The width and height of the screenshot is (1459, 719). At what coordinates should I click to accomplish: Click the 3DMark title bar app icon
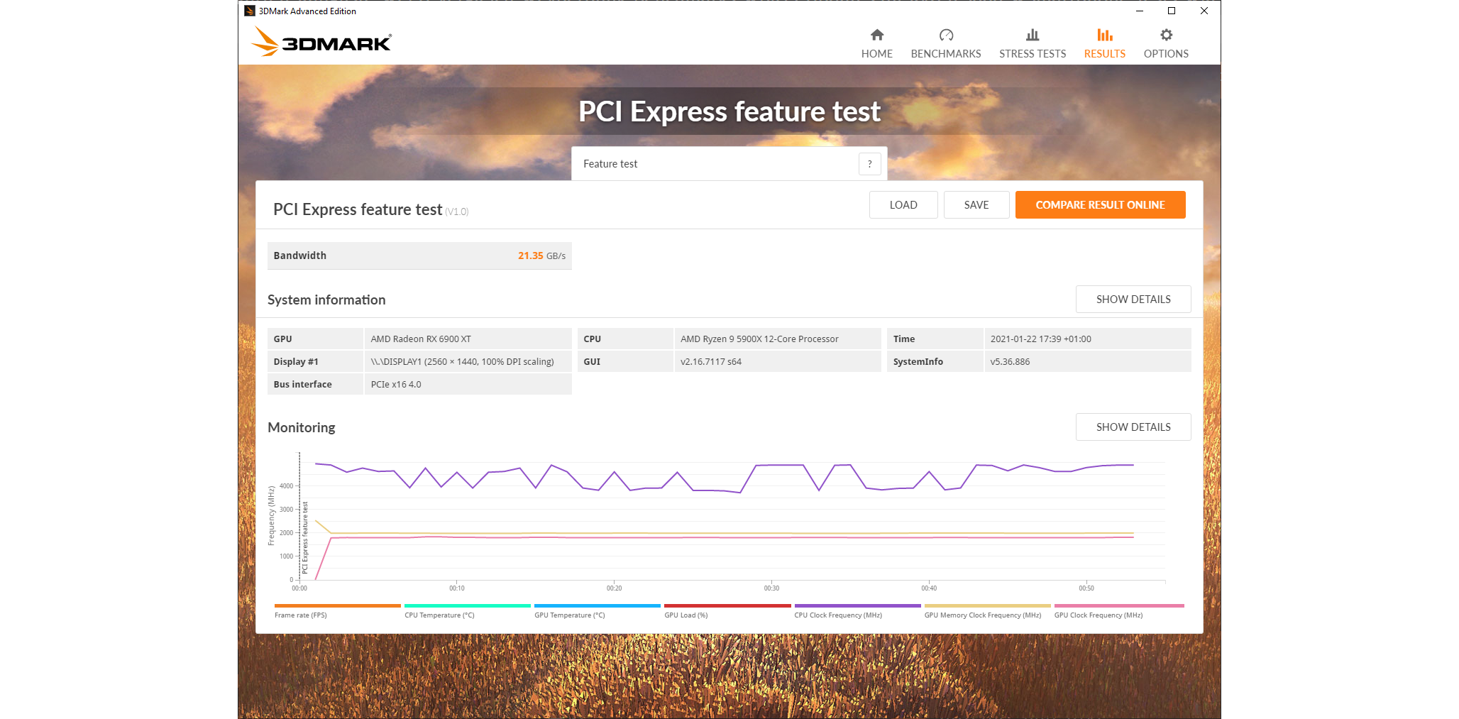click(x=249, y=11)
